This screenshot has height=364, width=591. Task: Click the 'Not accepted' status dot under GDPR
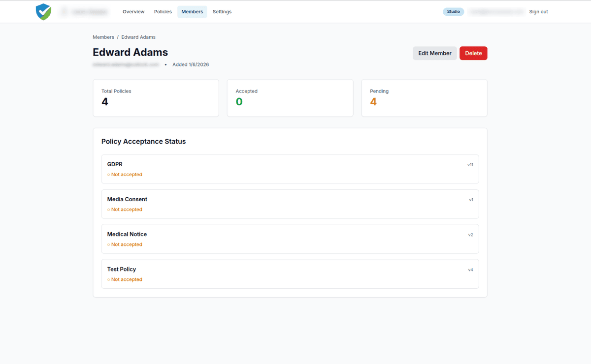109,175
